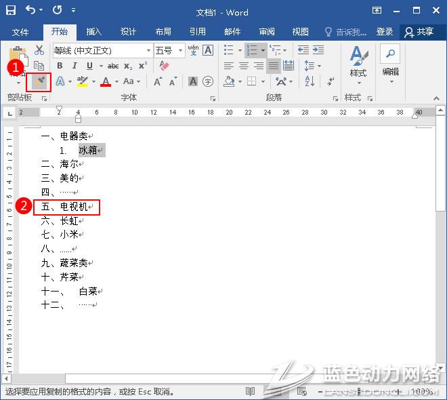447x400 pixels.
Task: Click the Copy icon
Action: [x=39, y=66]
